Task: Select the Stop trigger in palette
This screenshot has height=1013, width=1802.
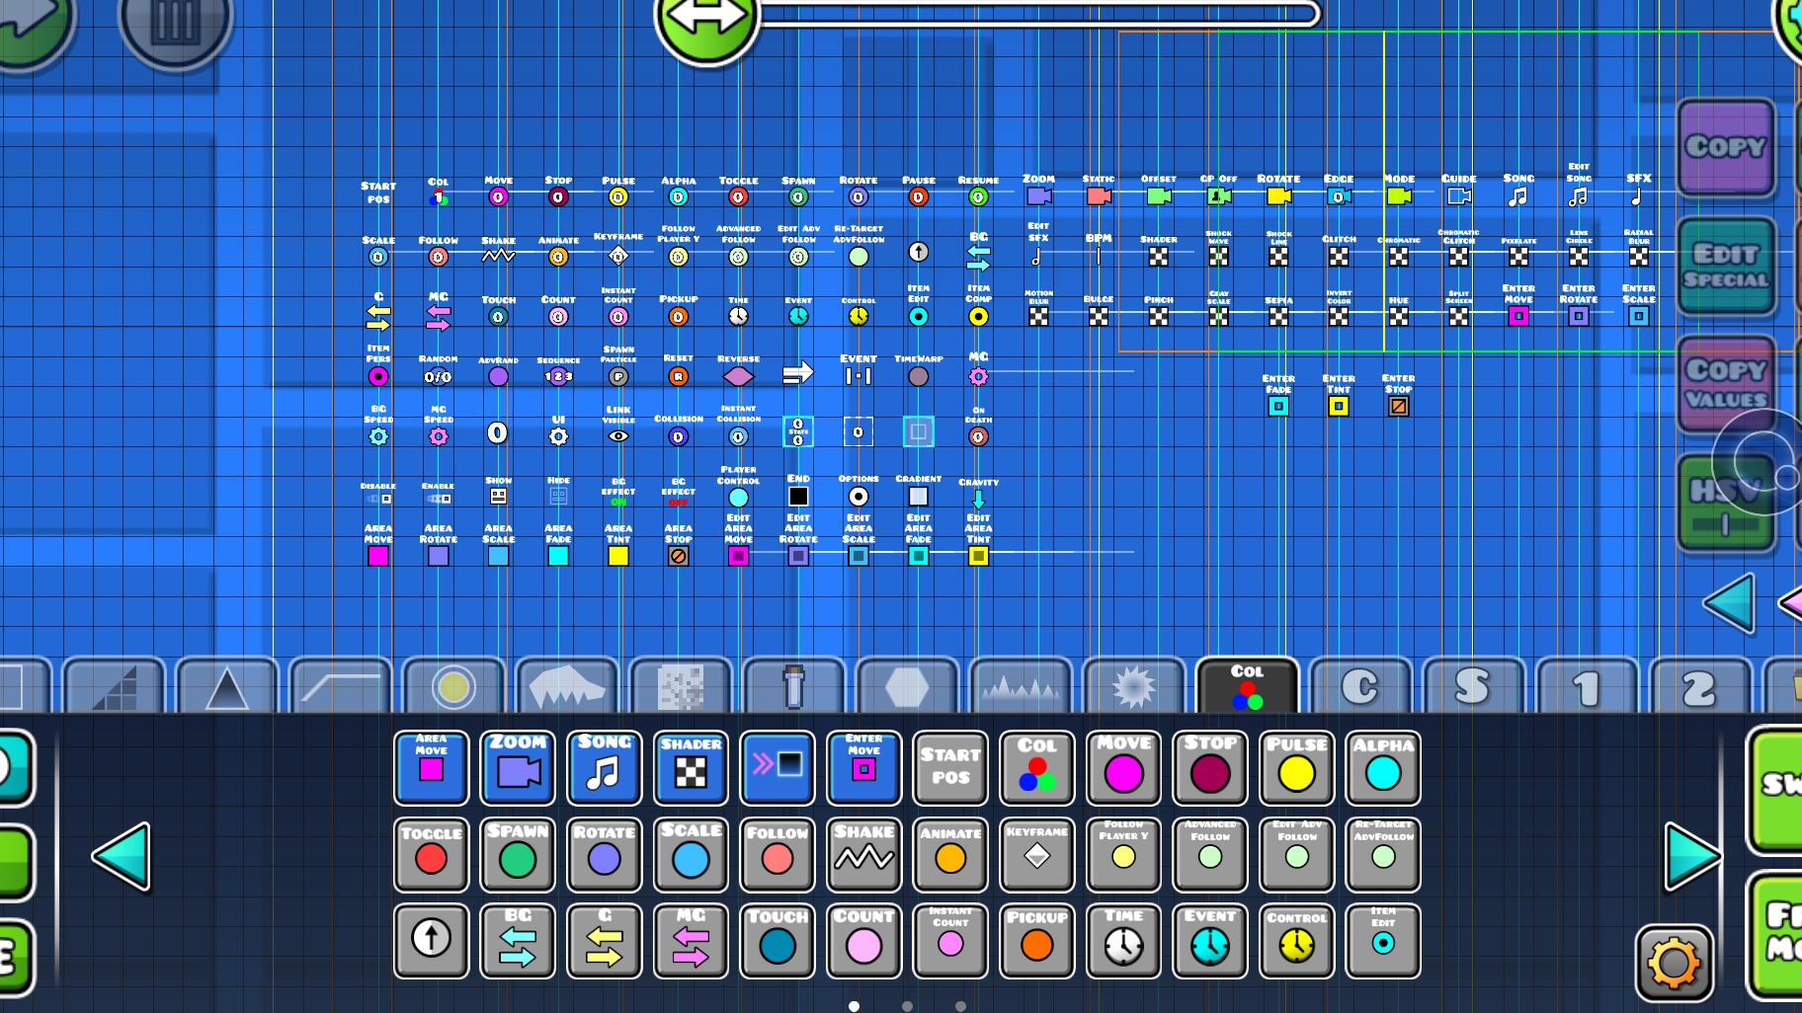Action: tap(1210, 768)
